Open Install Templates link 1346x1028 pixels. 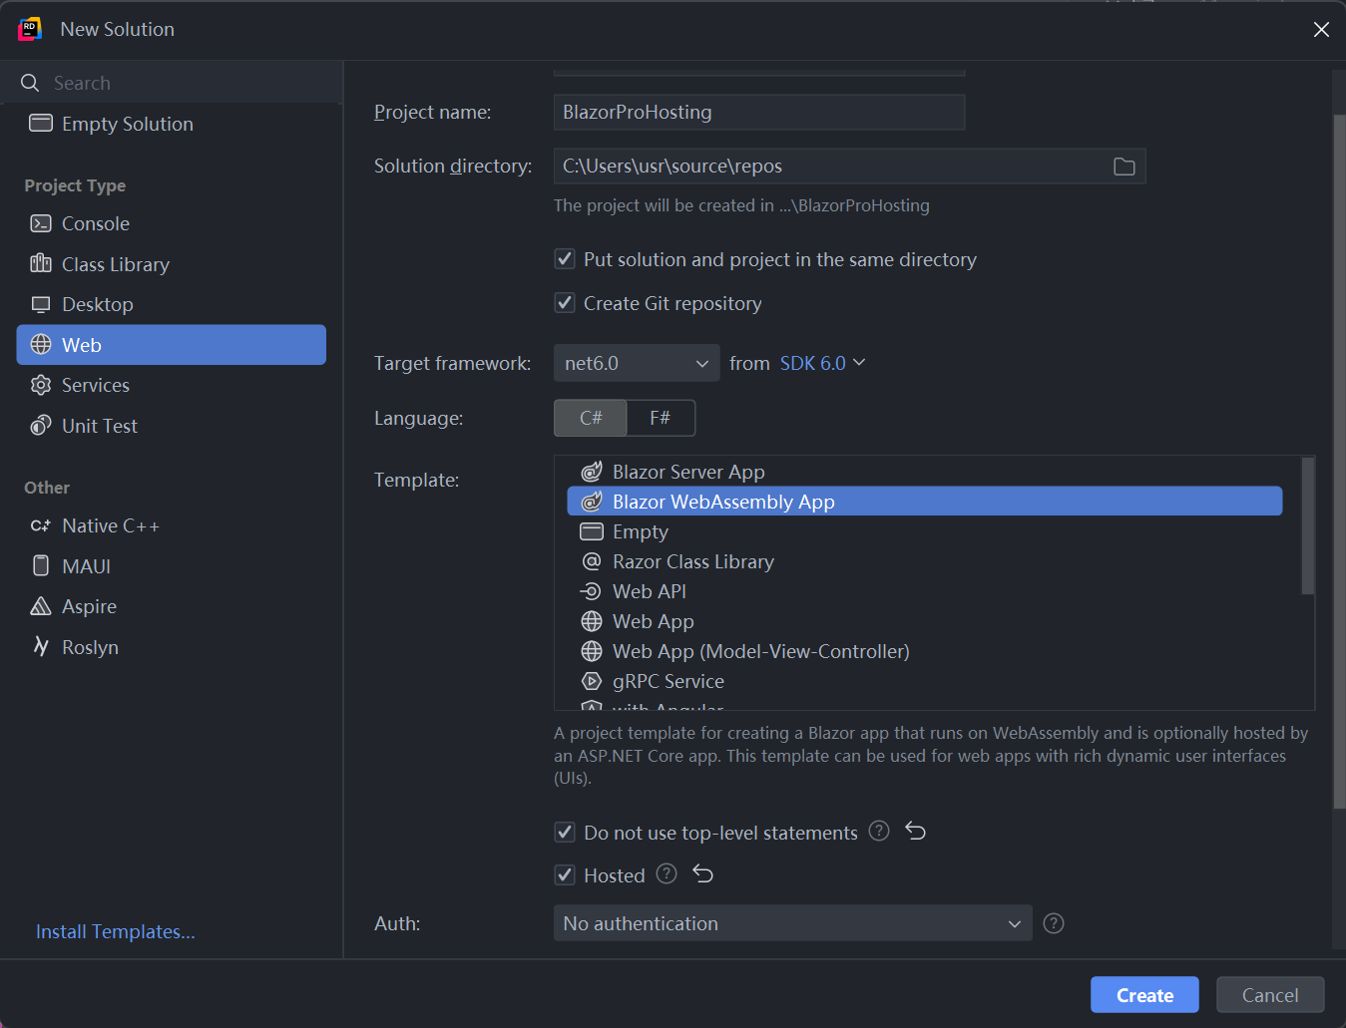116,931
